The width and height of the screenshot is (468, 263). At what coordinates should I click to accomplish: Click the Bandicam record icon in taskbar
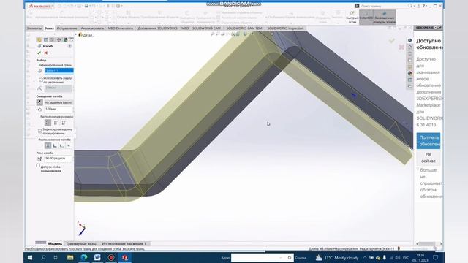tap(111, 257)
